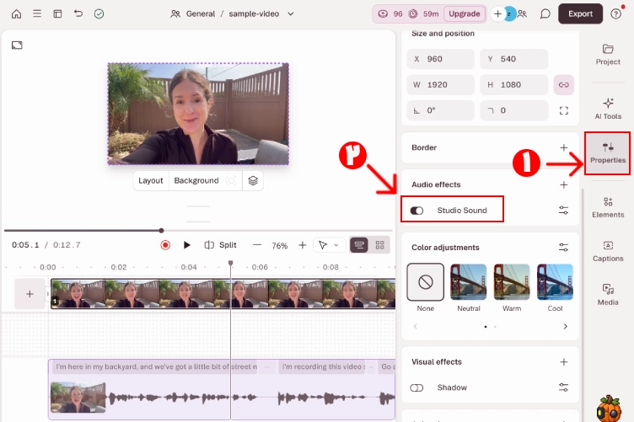Click the Layout button below preview
This screenshot has width=634, height=422.
[x=150, y=180]
